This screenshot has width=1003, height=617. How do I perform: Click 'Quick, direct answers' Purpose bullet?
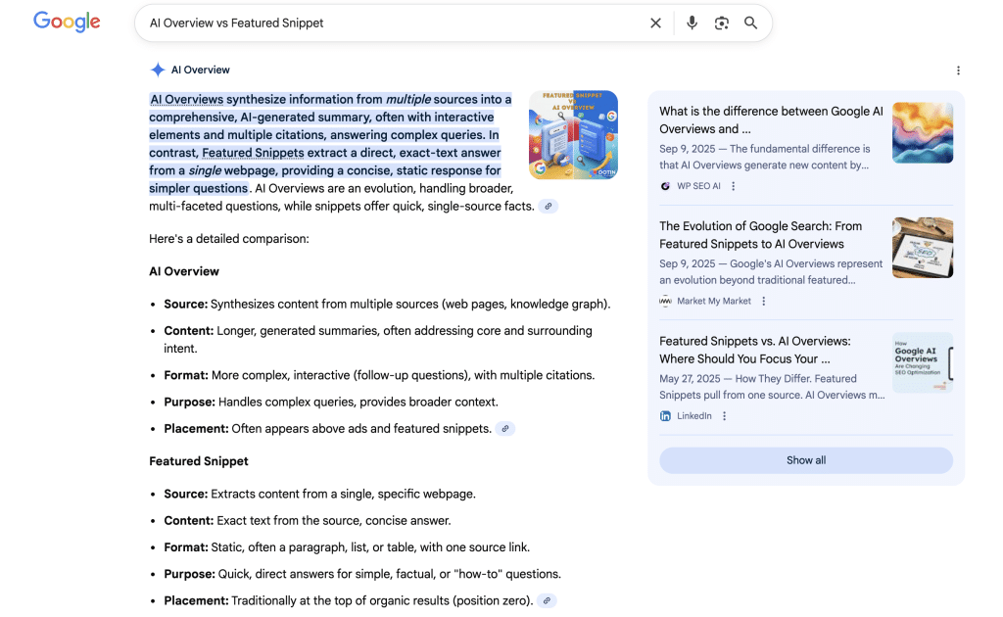click(x=362, y=575)
